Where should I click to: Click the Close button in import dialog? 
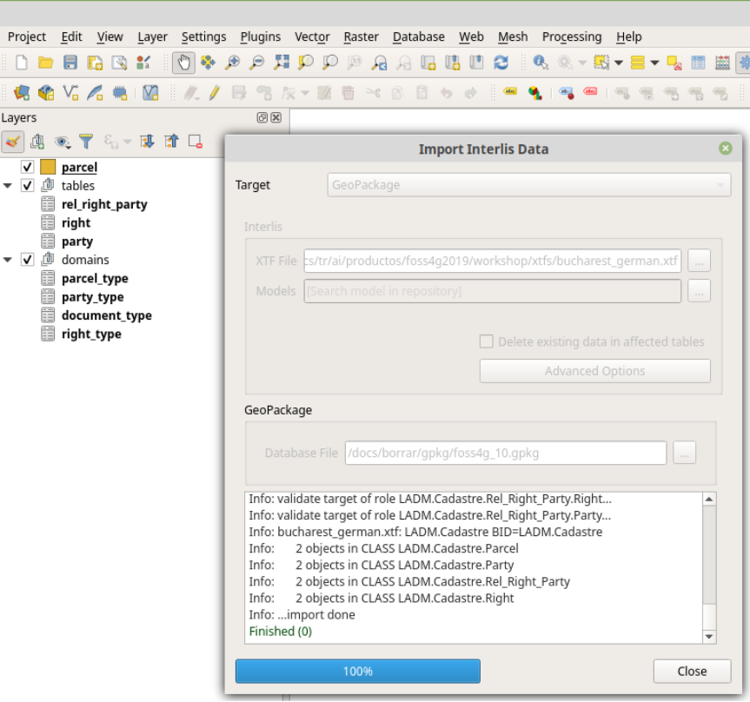coord(692,672)
